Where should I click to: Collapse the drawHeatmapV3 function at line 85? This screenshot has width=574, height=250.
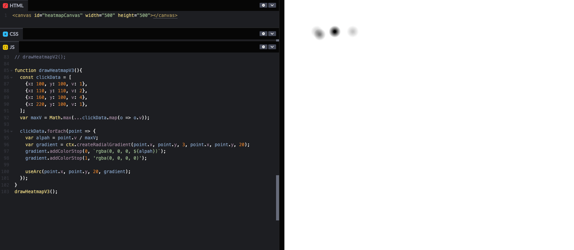(11, 71)
